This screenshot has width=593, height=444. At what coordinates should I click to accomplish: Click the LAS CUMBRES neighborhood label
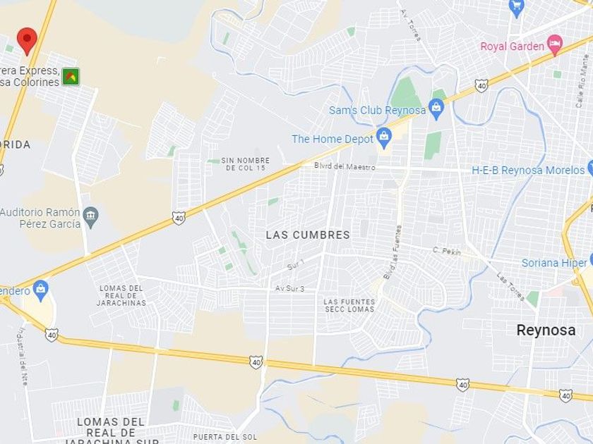click(308, 235)
